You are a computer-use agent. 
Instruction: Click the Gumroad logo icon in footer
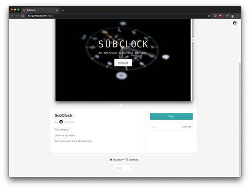[x=126, y=159]
